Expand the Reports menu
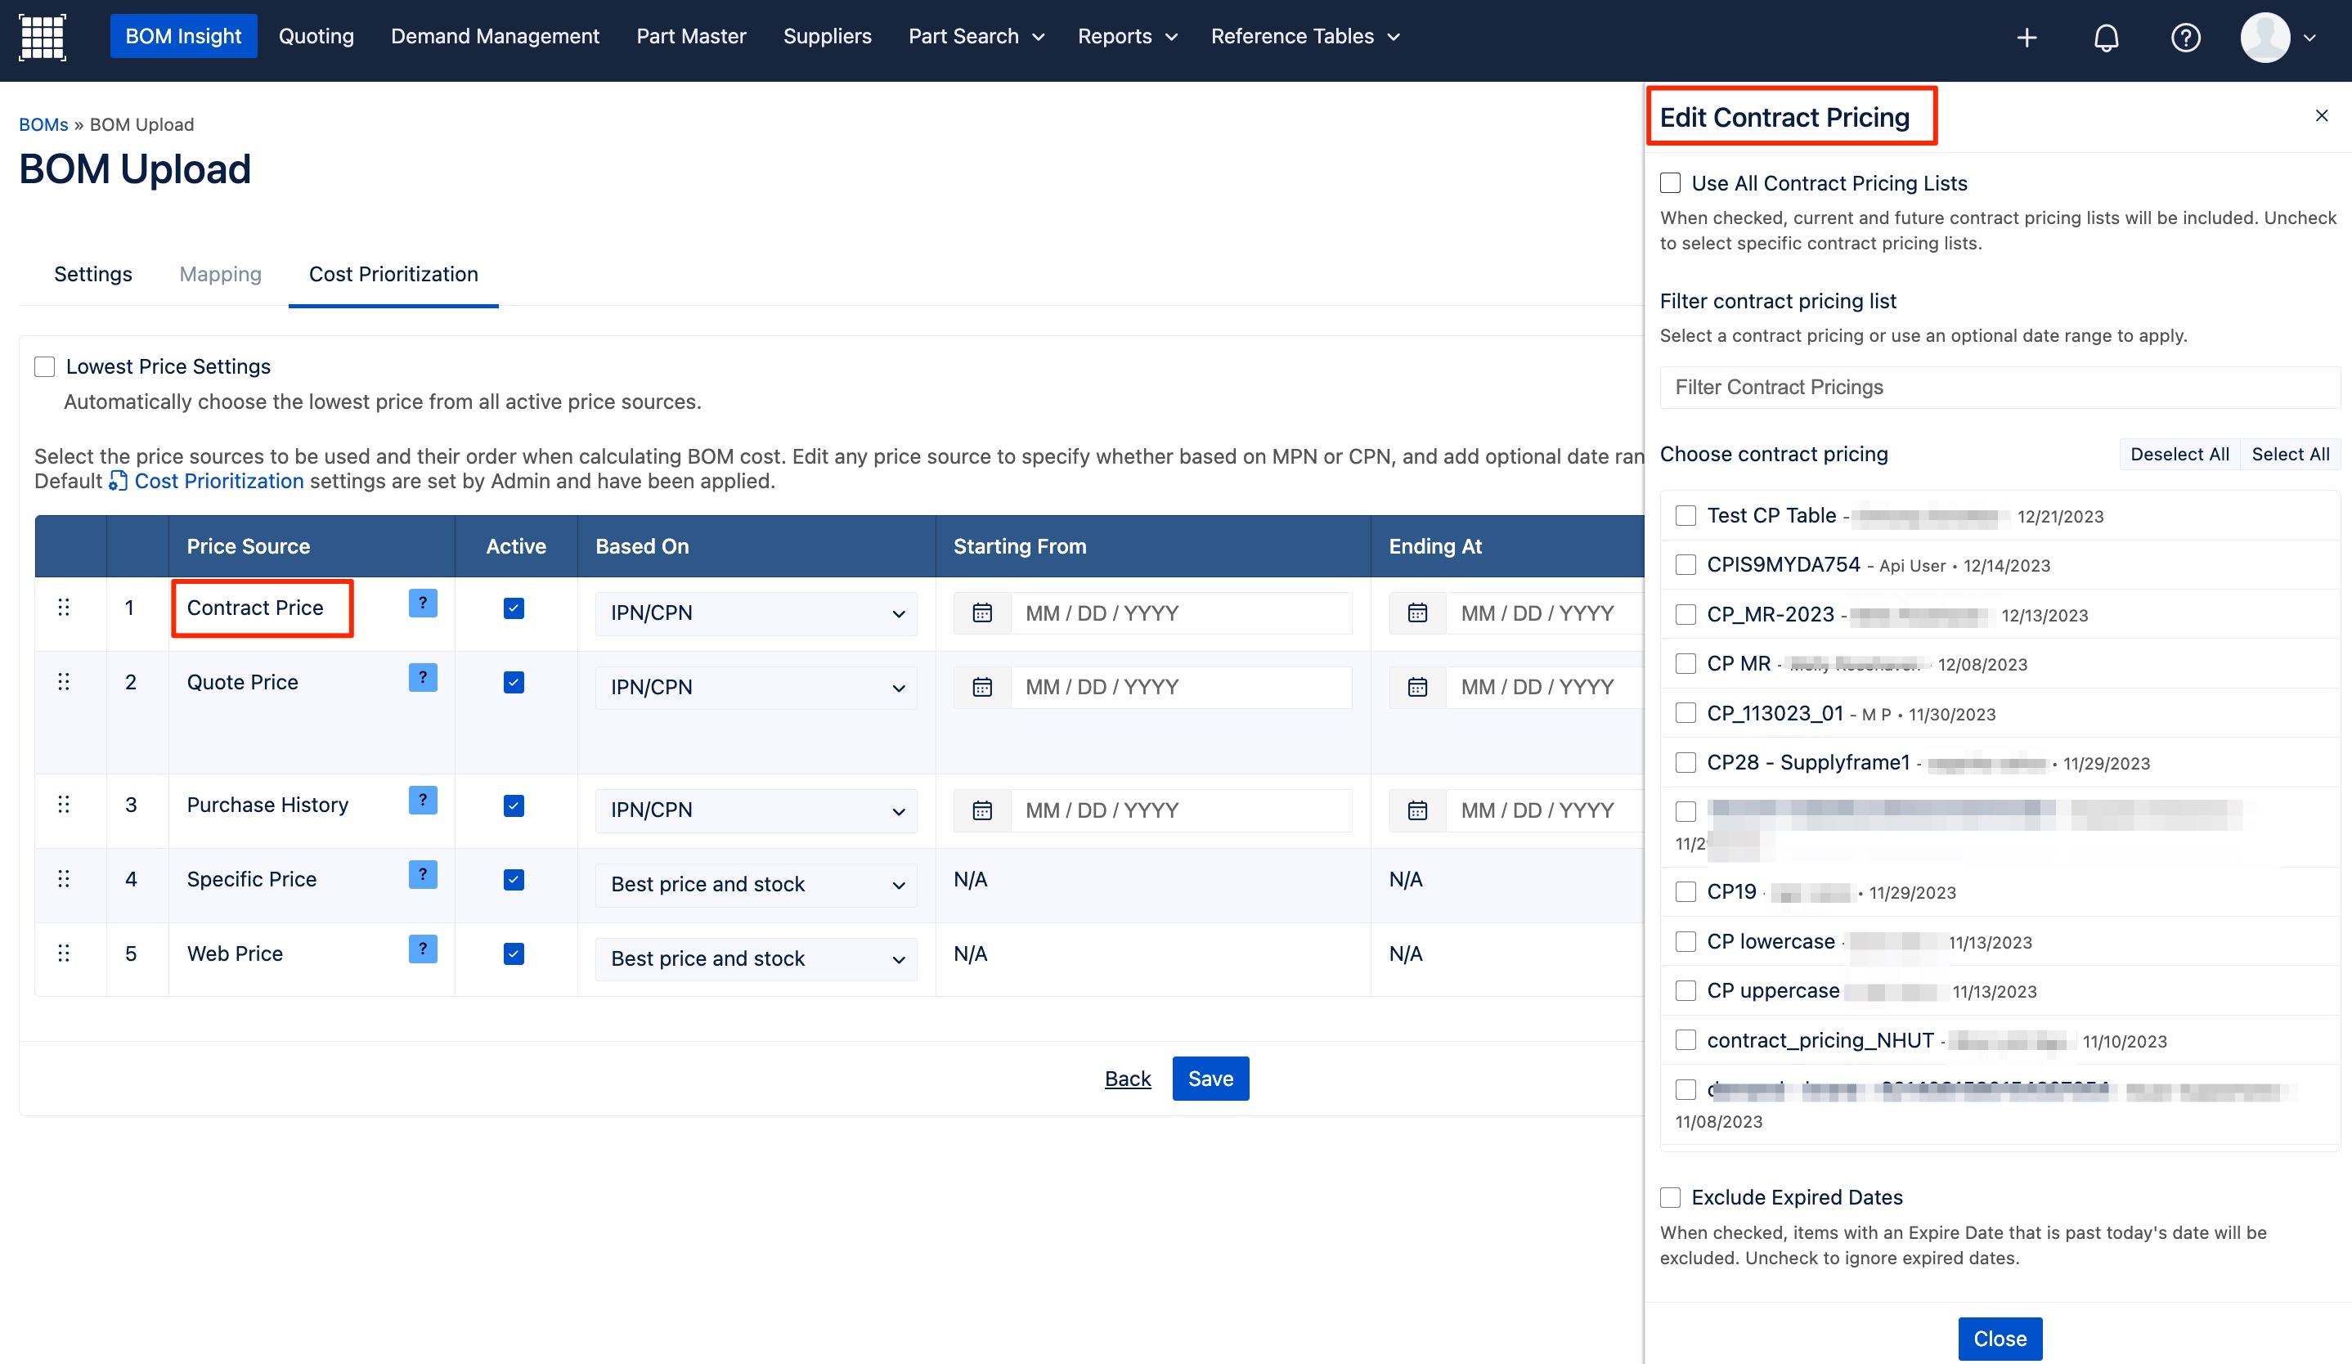The height and width of the screenshot is (1364, 2352). (x=1128, y=36)
